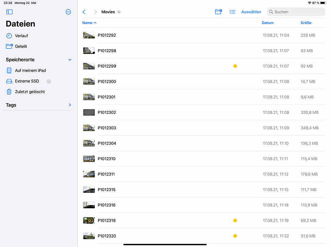The image size is (330, 247).
Task: Open the dark P1012302 video thumbnail
Action: tap(89, 112)
